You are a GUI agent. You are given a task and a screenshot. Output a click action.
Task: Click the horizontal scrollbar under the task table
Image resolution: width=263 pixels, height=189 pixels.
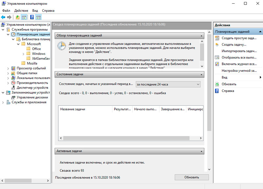pyautogui.click(x=131, y=138)
